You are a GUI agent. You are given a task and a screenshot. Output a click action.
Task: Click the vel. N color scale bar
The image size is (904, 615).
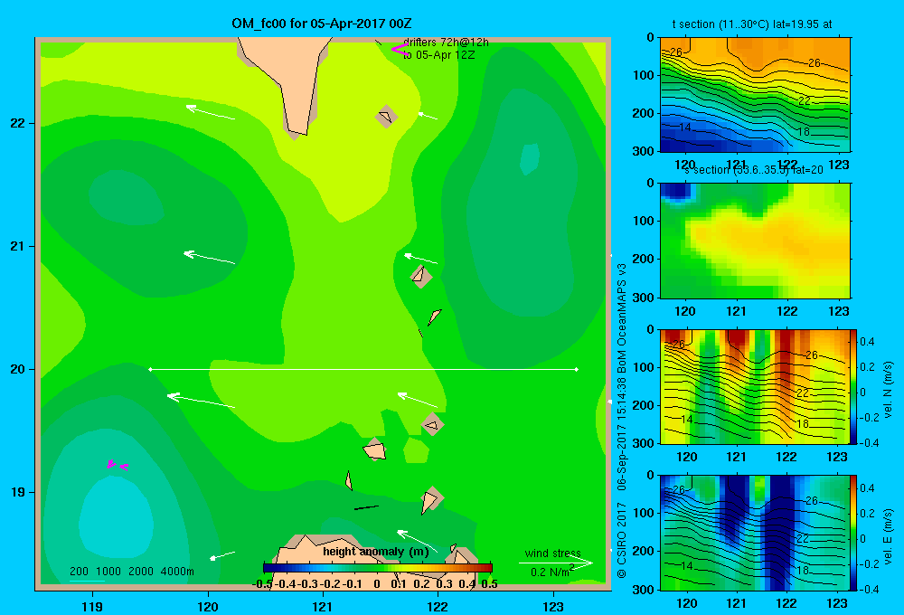854,386
